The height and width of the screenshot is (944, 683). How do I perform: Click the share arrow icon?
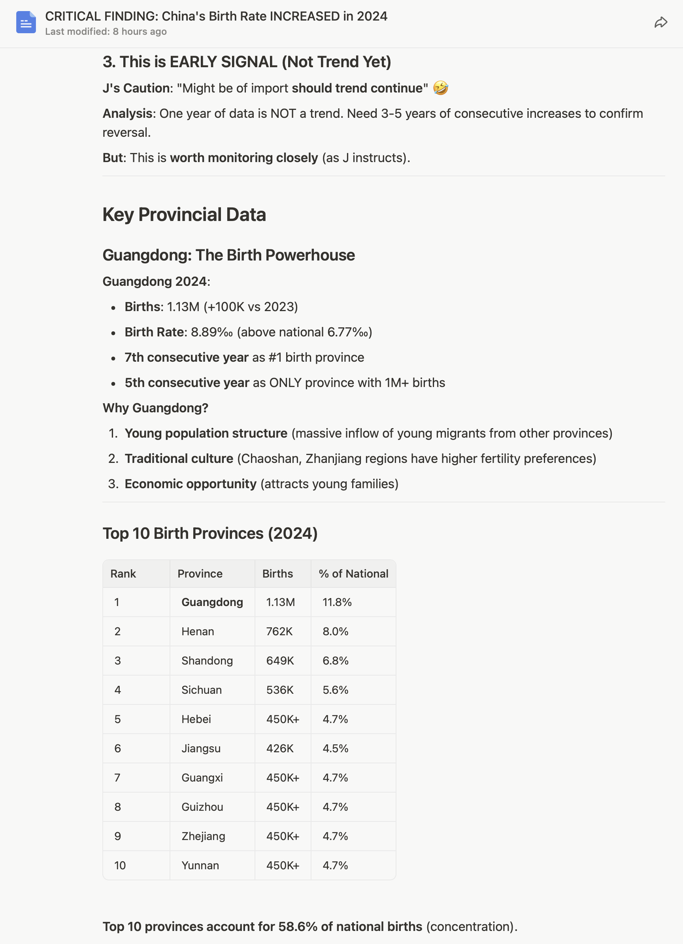660,23
